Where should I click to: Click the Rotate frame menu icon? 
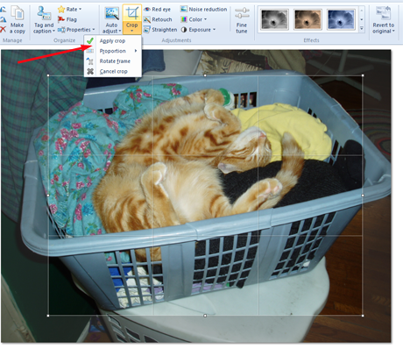click(90, 61)
